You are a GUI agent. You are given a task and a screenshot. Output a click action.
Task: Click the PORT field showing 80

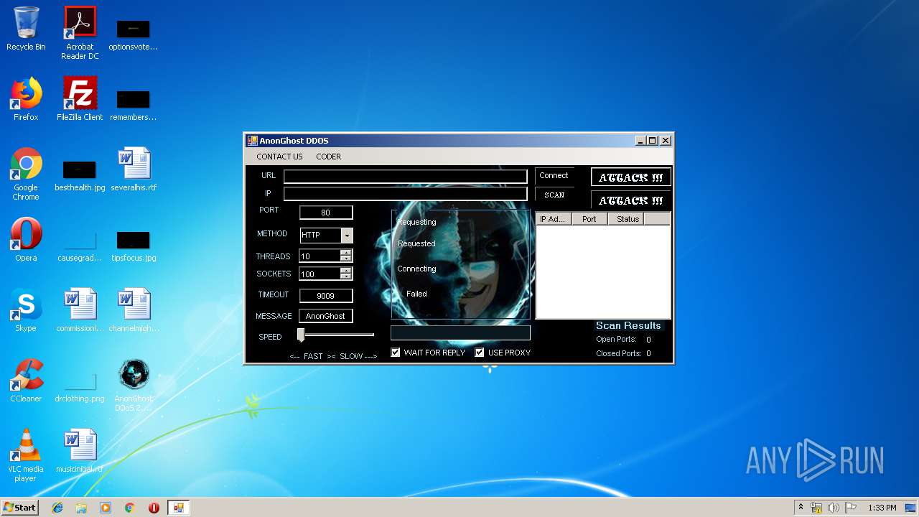[x=326, y=213]
